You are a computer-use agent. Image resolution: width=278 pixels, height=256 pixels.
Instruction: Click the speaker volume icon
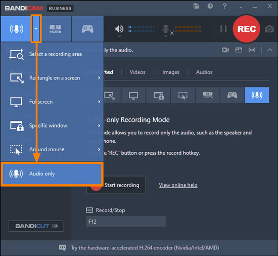point(119,29)
